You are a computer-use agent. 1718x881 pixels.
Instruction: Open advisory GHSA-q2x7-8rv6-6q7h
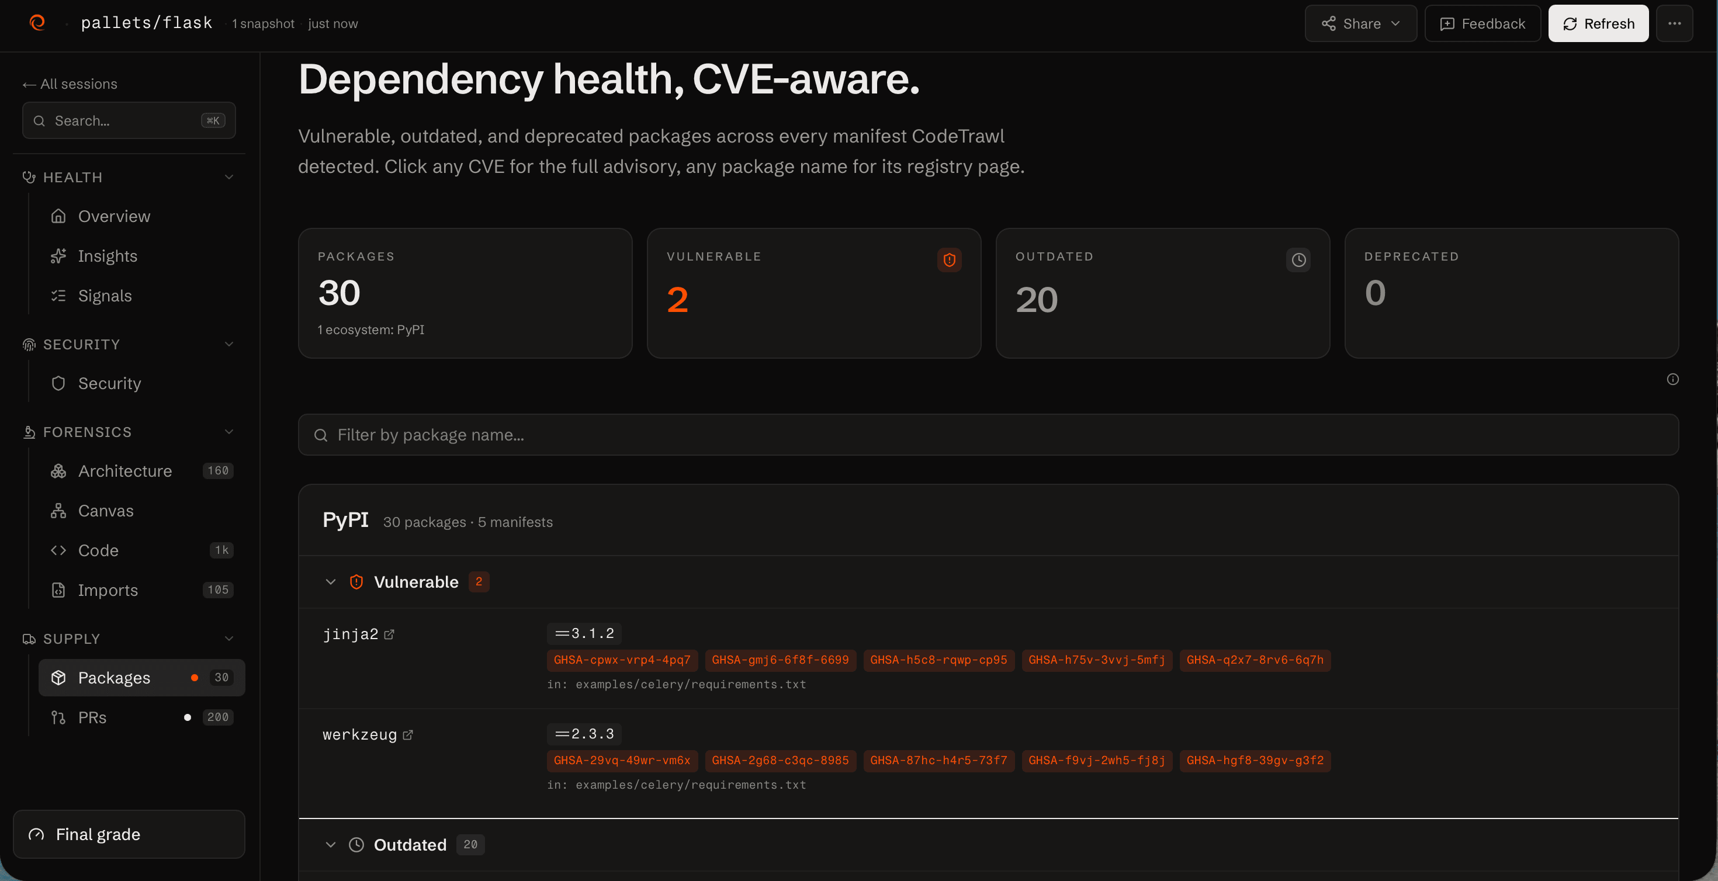pyautogui.click(x=1255, y=660)
